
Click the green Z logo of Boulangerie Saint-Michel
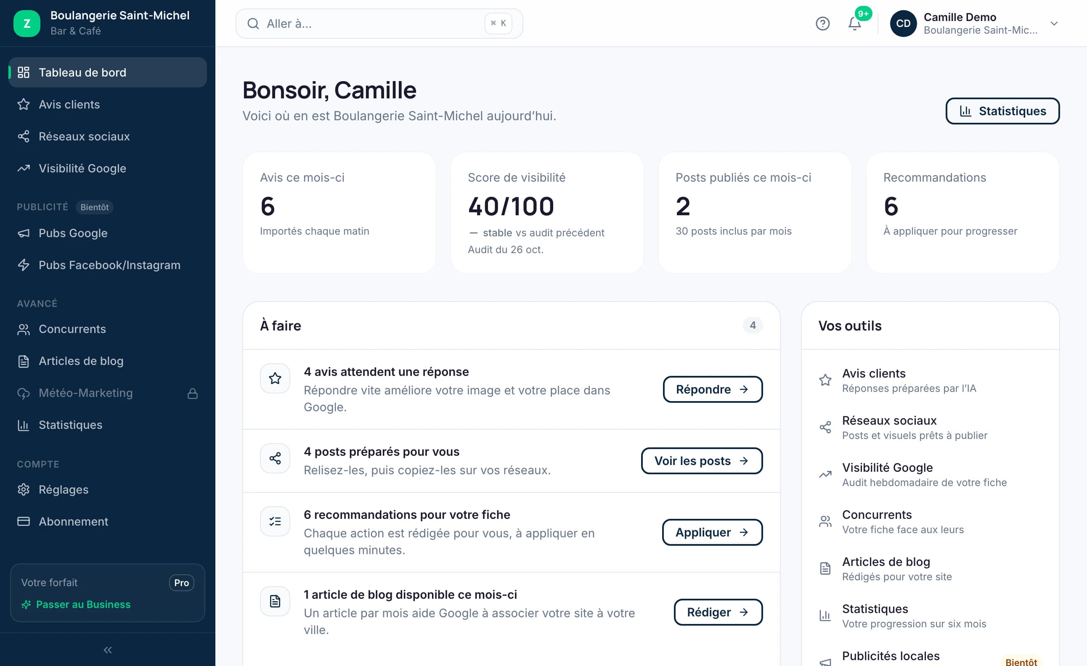tap(27, 24)
